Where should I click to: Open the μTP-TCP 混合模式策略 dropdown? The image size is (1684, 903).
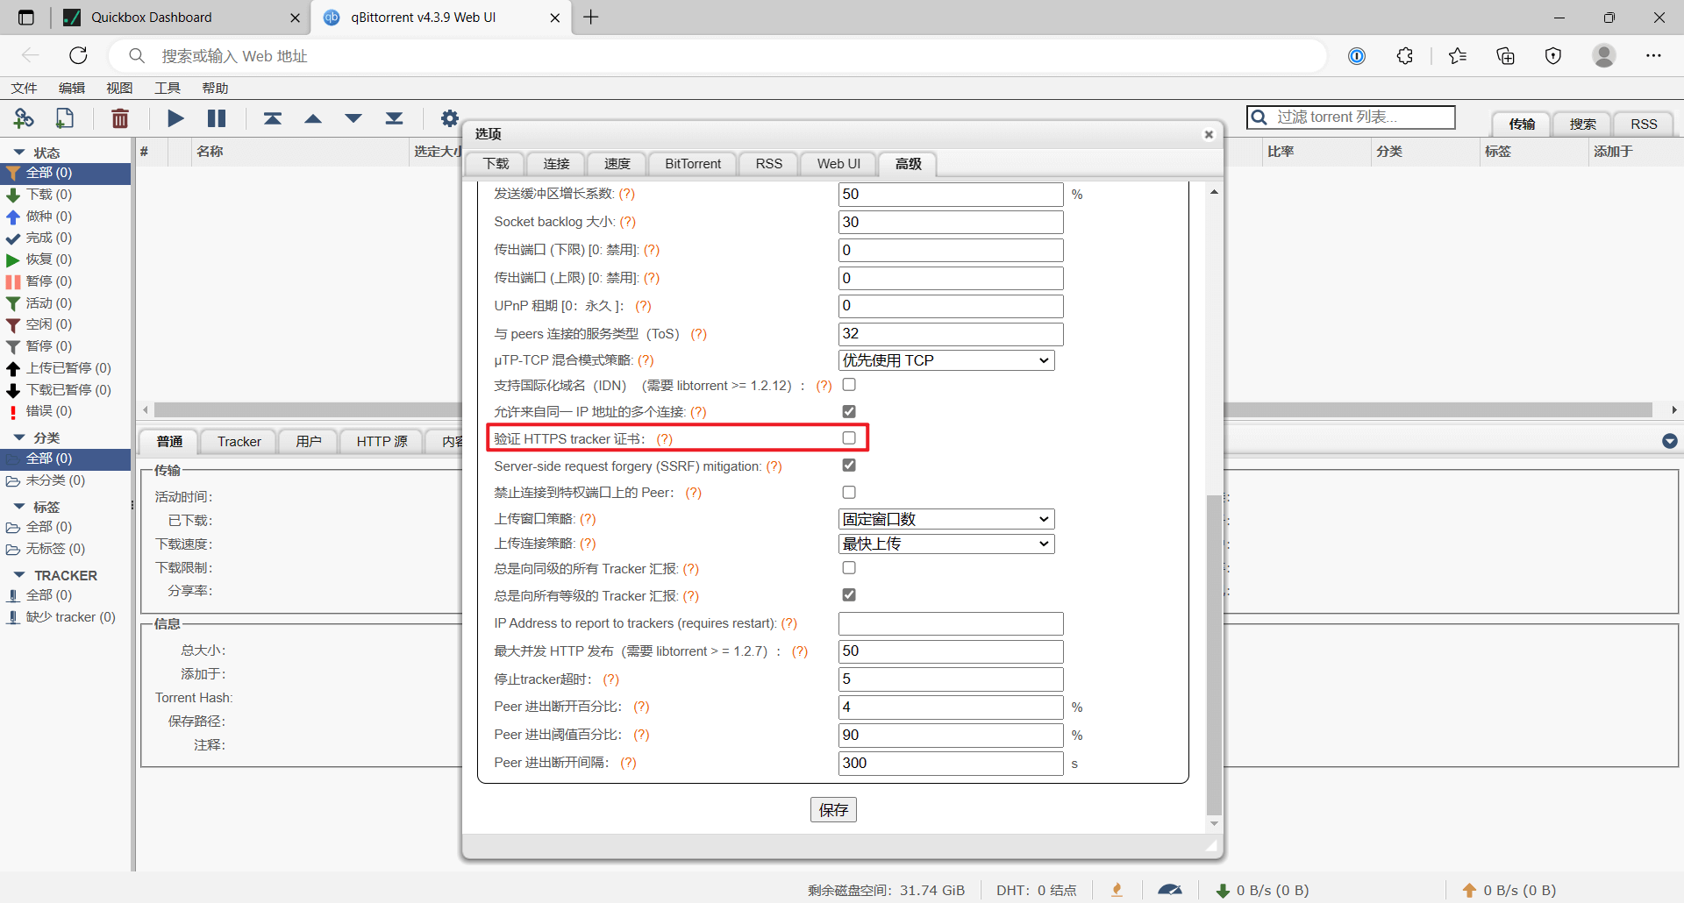click(x=946, y=360)
